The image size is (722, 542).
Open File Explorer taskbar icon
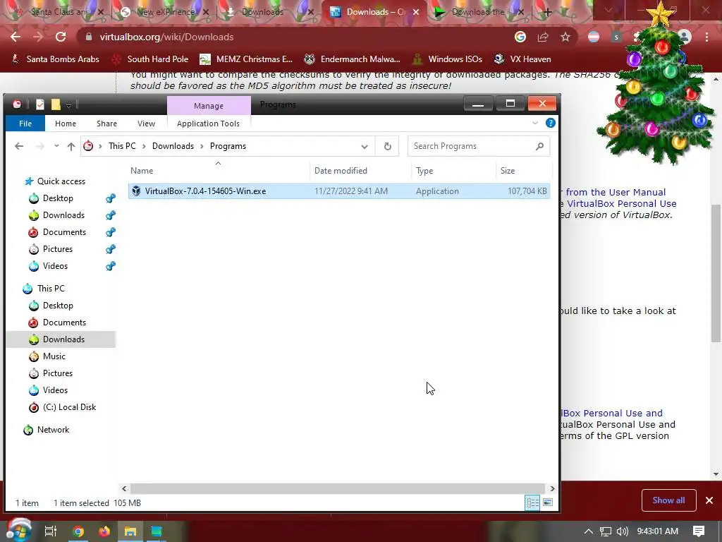(130, 531)
